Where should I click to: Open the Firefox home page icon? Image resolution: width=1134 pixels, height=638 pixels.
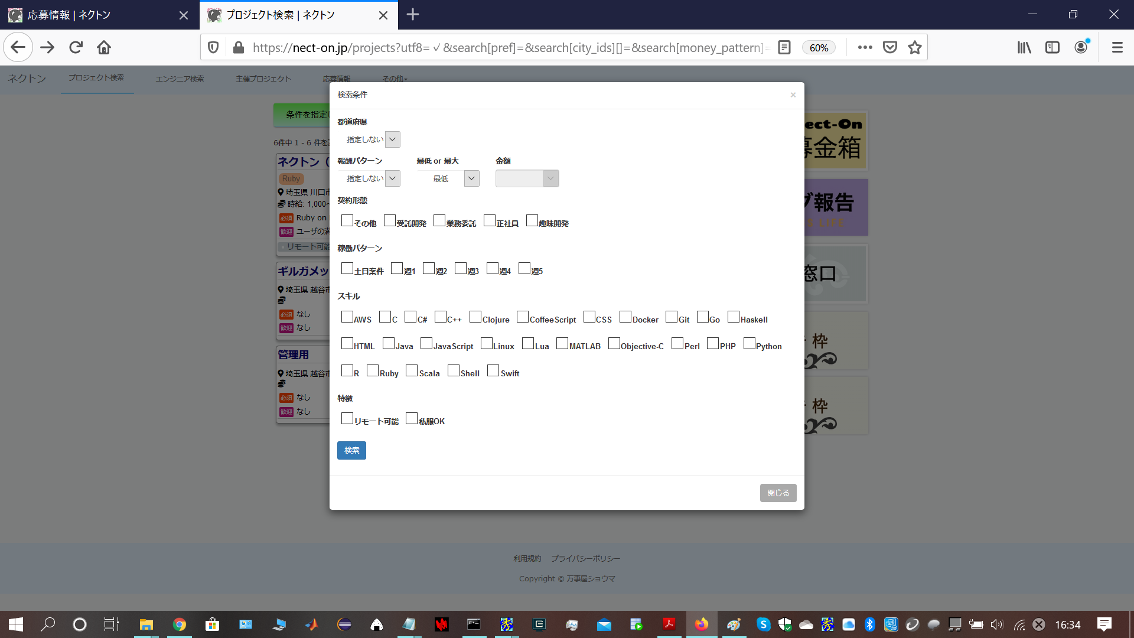tap(104, 47)
